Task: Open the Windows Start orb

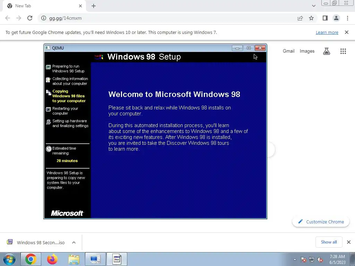Action: [9, 259]
